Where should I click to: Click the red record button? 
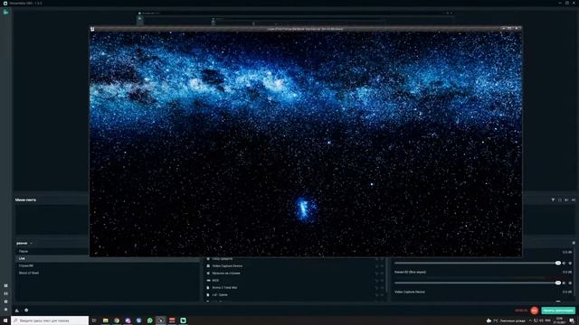point(535,311)
